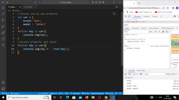Open a new Chrome tab
Viewport: 179px width, 100px height.
[139, 3]
